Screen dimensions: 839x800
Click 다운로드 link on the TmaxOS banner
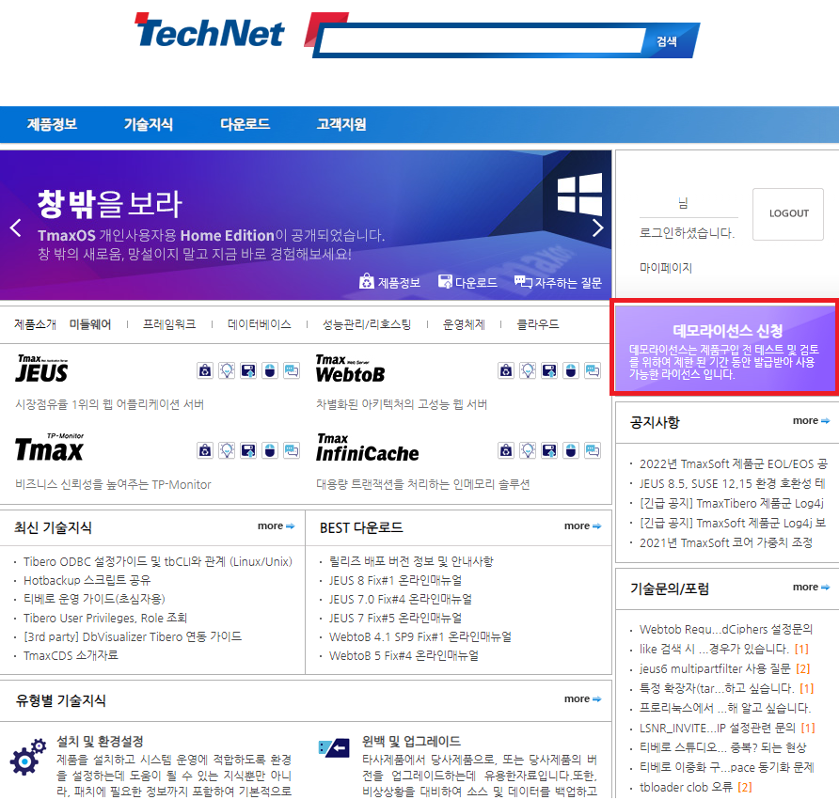pyautogui.click(x=467, y=282)
